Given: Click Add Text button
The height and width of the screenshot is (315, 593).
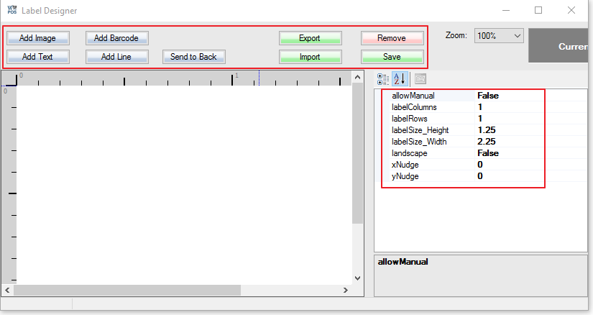Looking at the screenshot, I should point(38,57).
